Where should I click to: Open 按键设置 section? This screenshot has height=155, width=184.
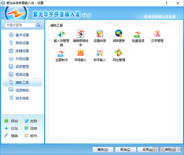(x=22, y=51)
